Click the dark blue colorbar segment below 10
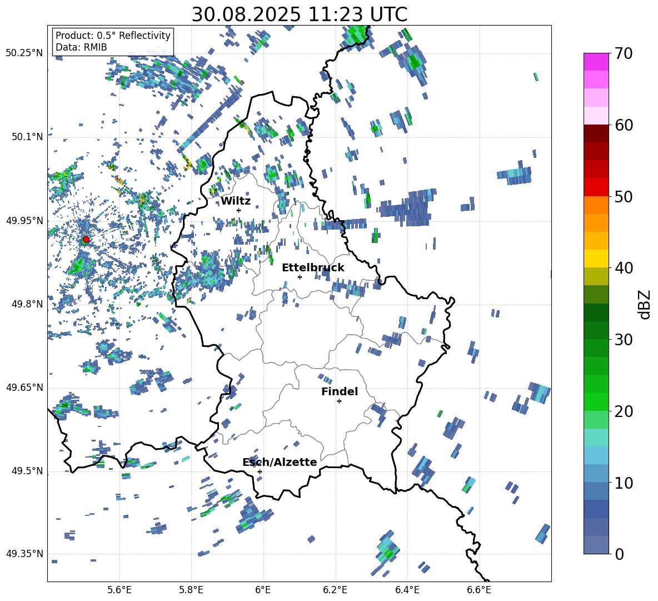Screen dimensions: 658x601 pos(596,509)
